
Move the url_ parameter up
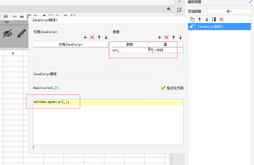[x=174, y=37]
